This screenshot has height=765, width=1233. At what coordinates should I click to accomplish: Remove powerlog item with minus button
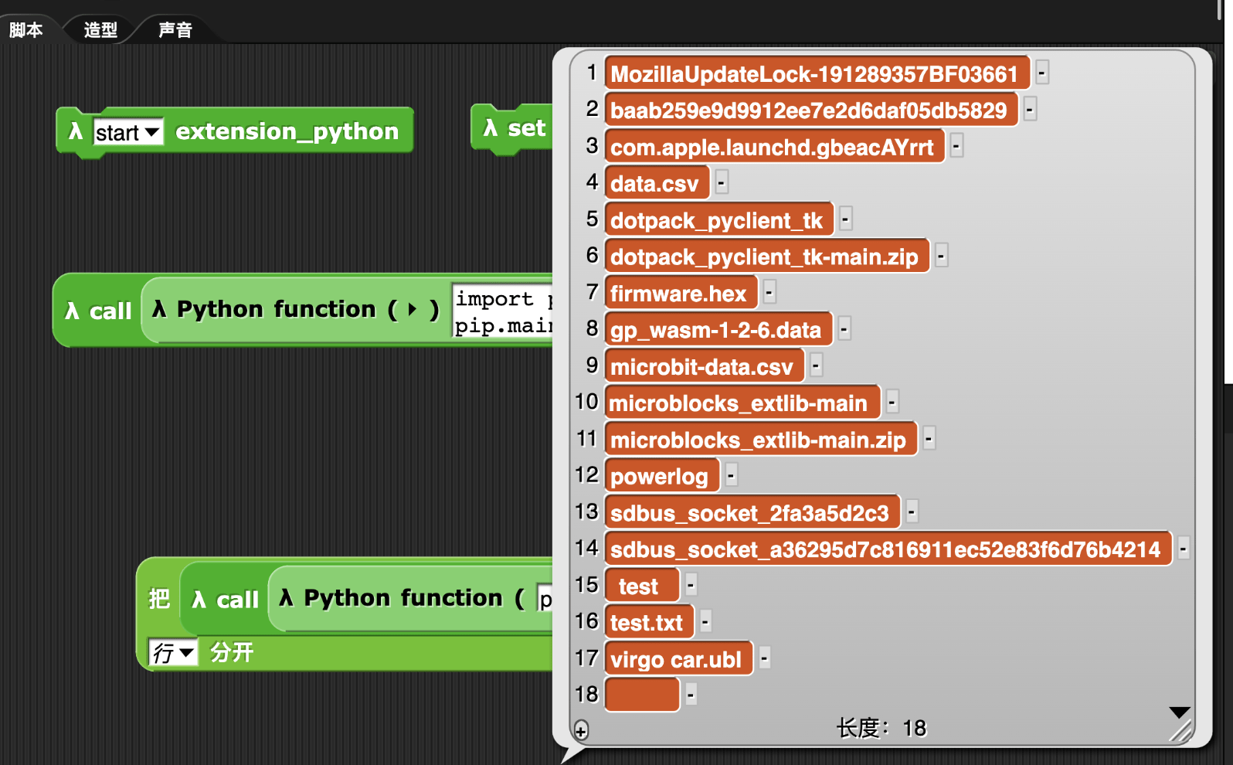pyautogui.click(x=732, y=475)
